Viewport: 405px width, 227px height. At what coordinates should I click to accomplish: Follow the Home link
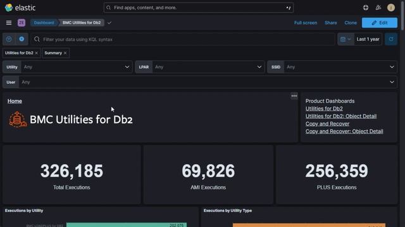pos(15,101)
